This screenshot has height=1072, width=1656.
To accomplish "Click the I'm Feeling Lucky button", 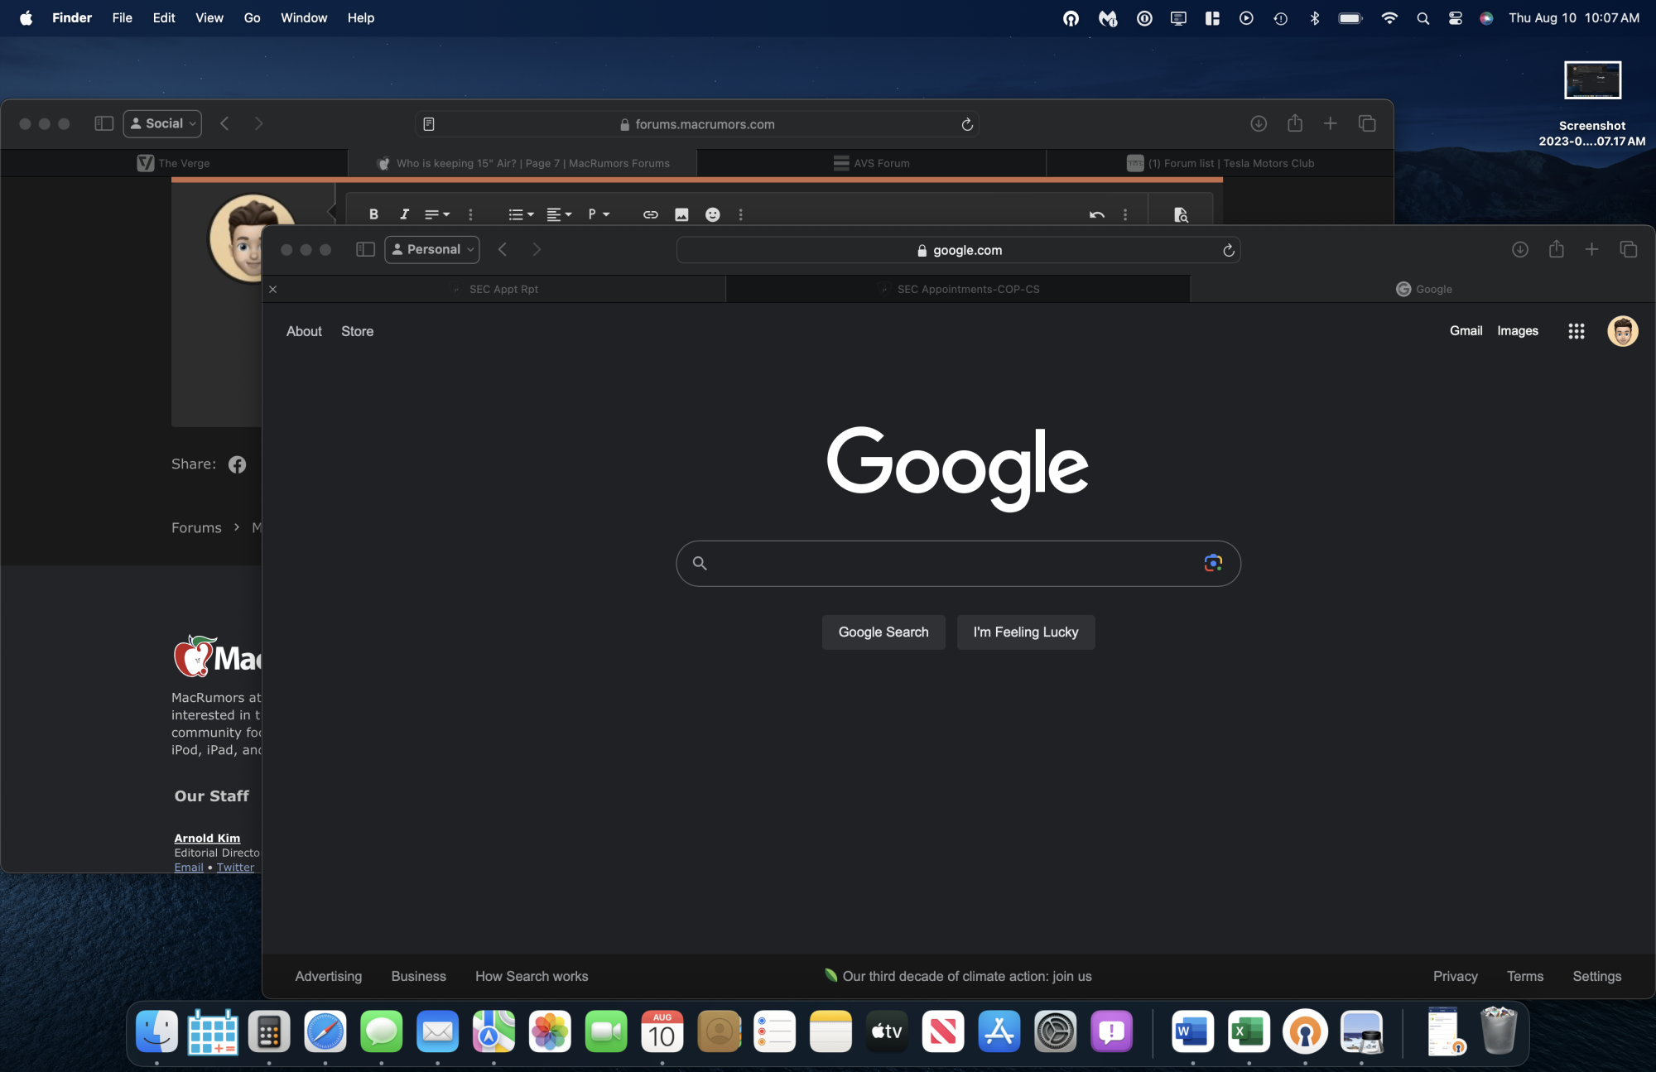I will [1025, 632].
